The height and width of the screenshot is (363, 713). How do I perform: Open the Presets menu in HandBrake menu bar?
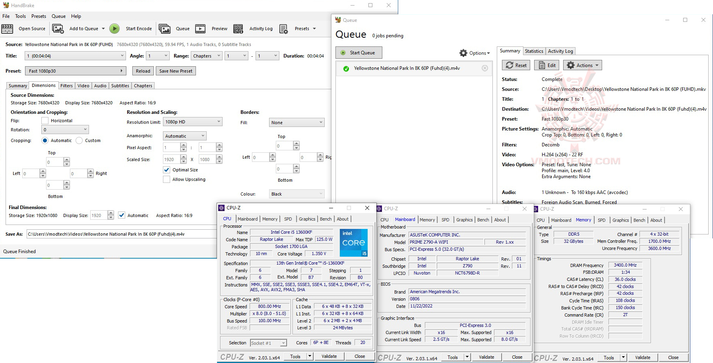pos(39,16)
